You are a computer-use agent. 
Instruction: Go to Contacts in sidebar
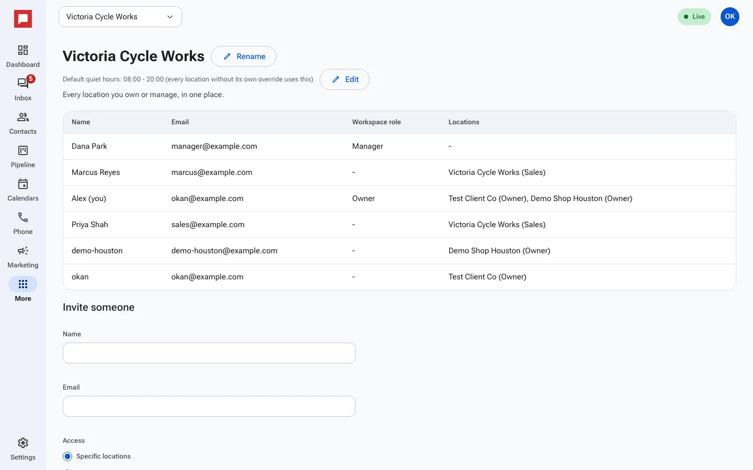click(x=23, y=122)
